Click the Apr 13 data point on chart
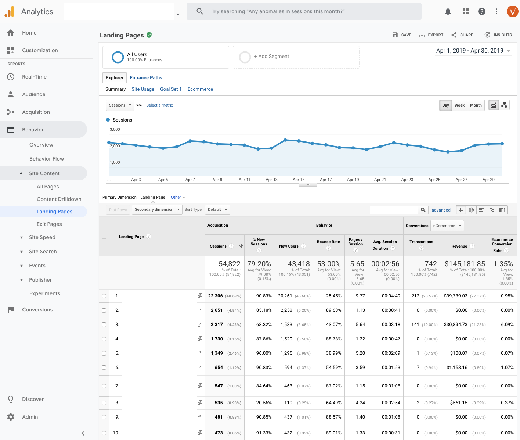The height and width of the screenshot is (440, 520). pos(272,148)
